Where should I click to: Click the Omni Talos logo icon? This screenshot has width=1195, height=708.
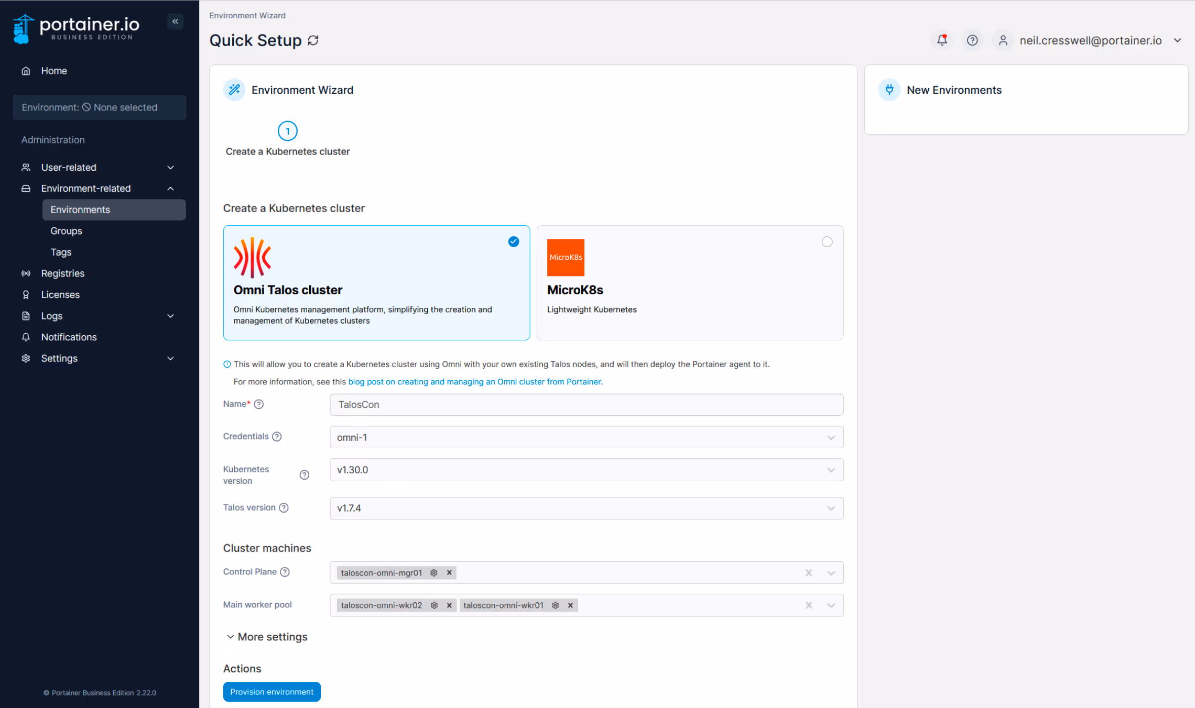(252, 257)
